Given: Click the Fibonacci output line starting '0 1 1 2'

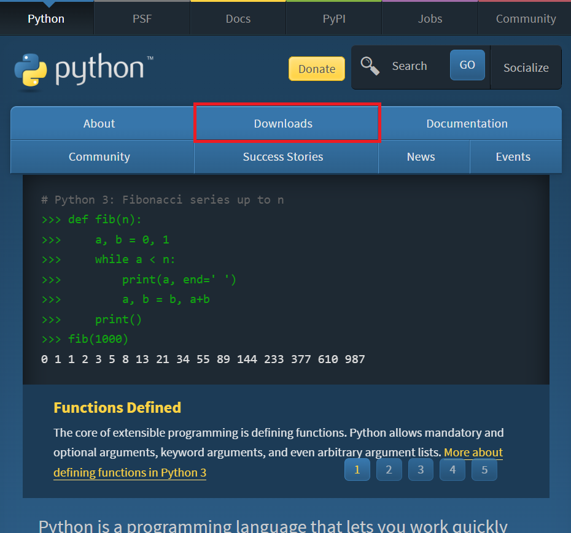Looking at the screenshot, I should coord(203,359).
